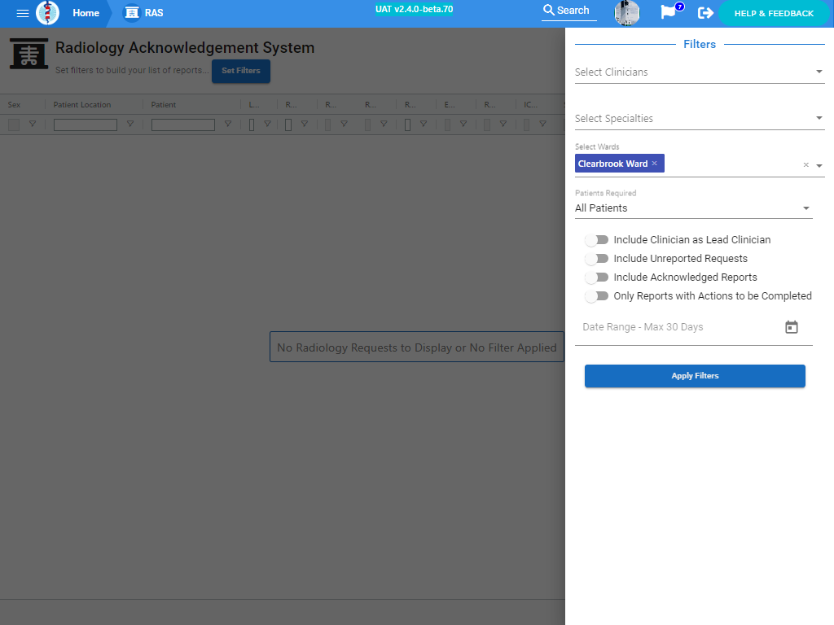Viewport: 834px width, 625px height.
Task: Click the logout arrow icon
Action: [x=705, y=13]
